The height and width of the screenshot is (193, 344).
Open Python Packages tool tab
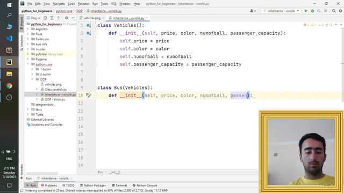93,185
